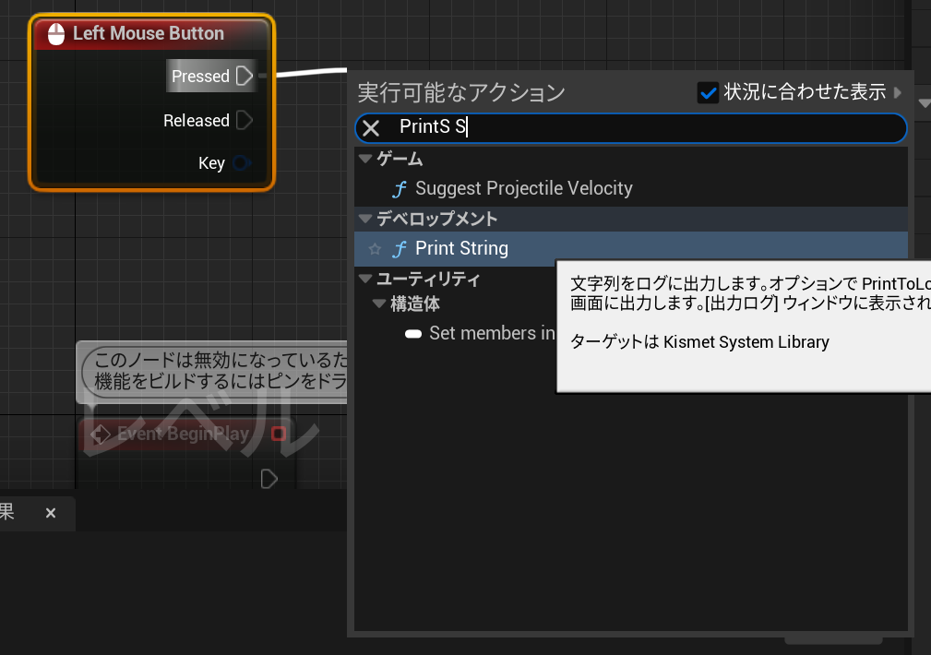Collapse the ゲーム category

(364, 159)
